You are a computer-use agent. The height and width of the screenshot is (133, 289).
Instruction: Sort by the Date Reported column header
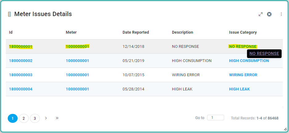[136, 32]
